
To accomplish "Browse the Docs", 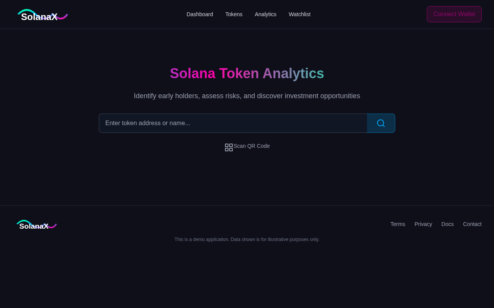I will pyautogui.click(x=447, y=224).
